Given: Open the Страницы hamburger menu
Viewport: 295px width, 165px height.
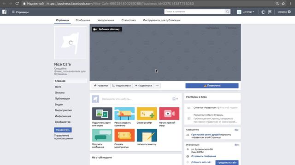Looking at the screenshot, I should click(x=20, y=12).
